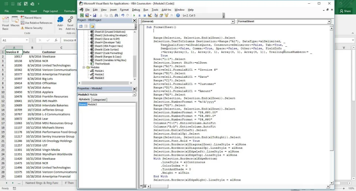Screen dimensions: 356x191
Task: Click the View Microsoft Excel toolbar icon
Action: 82,16
